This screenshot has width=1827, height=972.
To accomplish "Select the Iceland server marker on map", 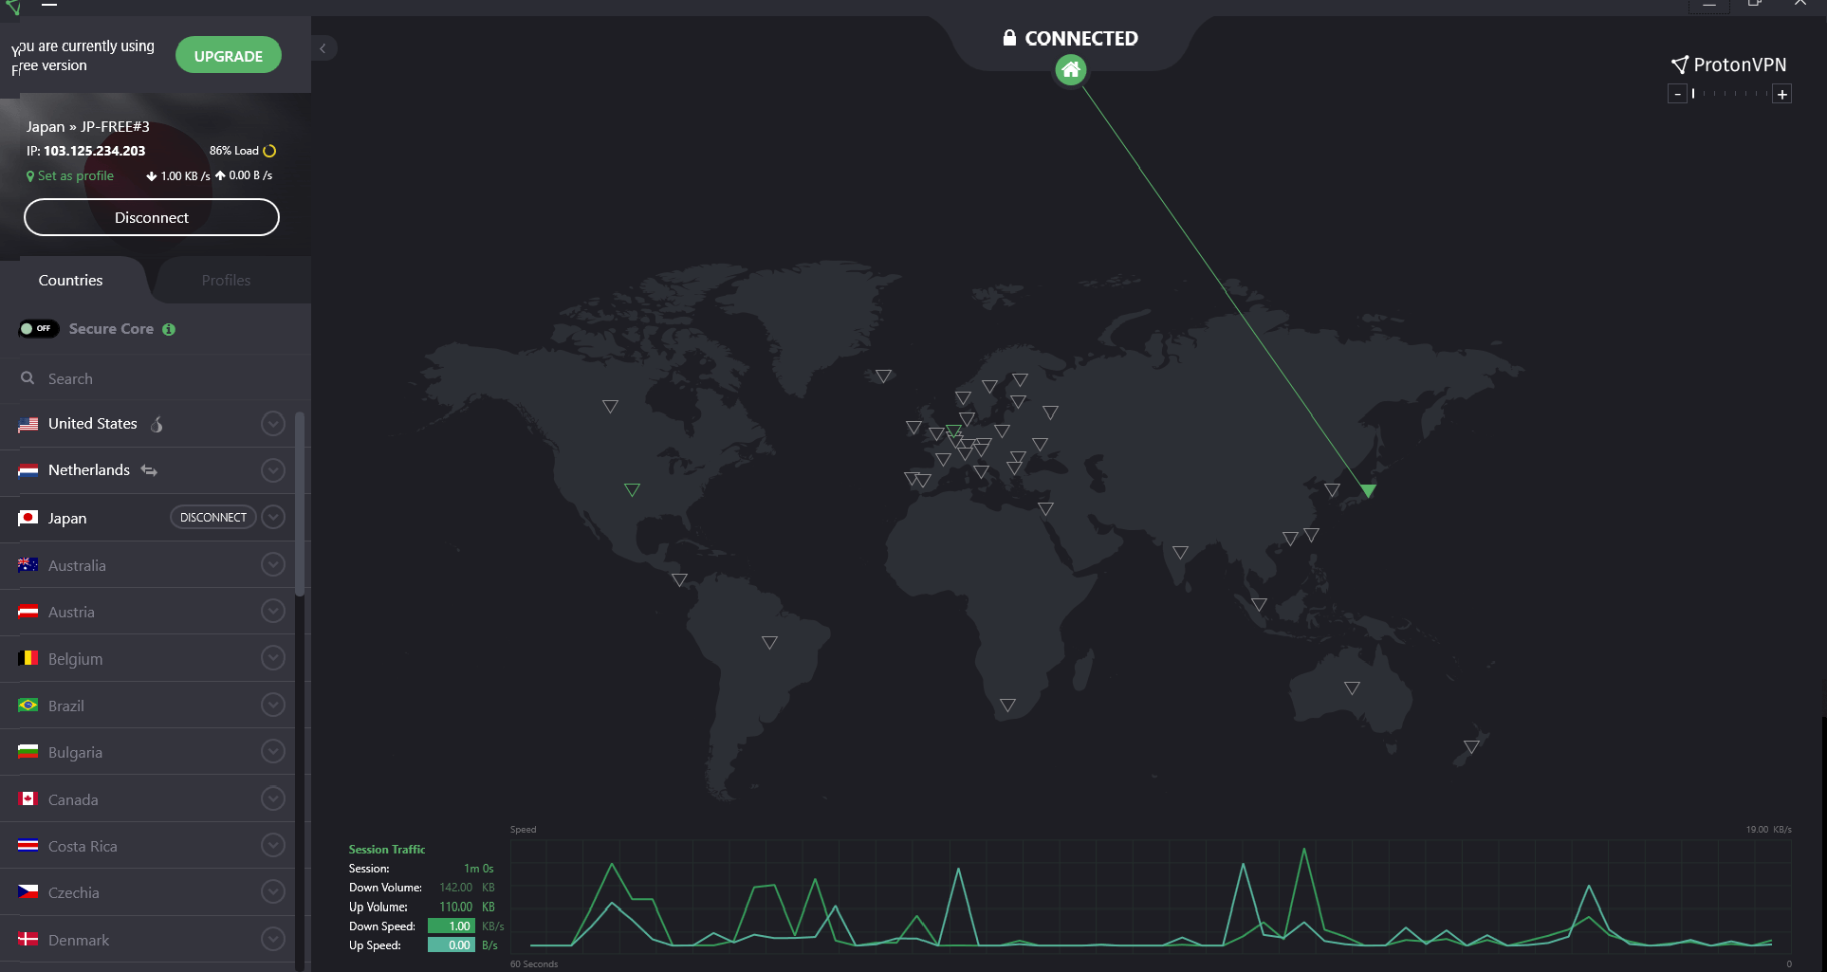I will pos(883,376).
